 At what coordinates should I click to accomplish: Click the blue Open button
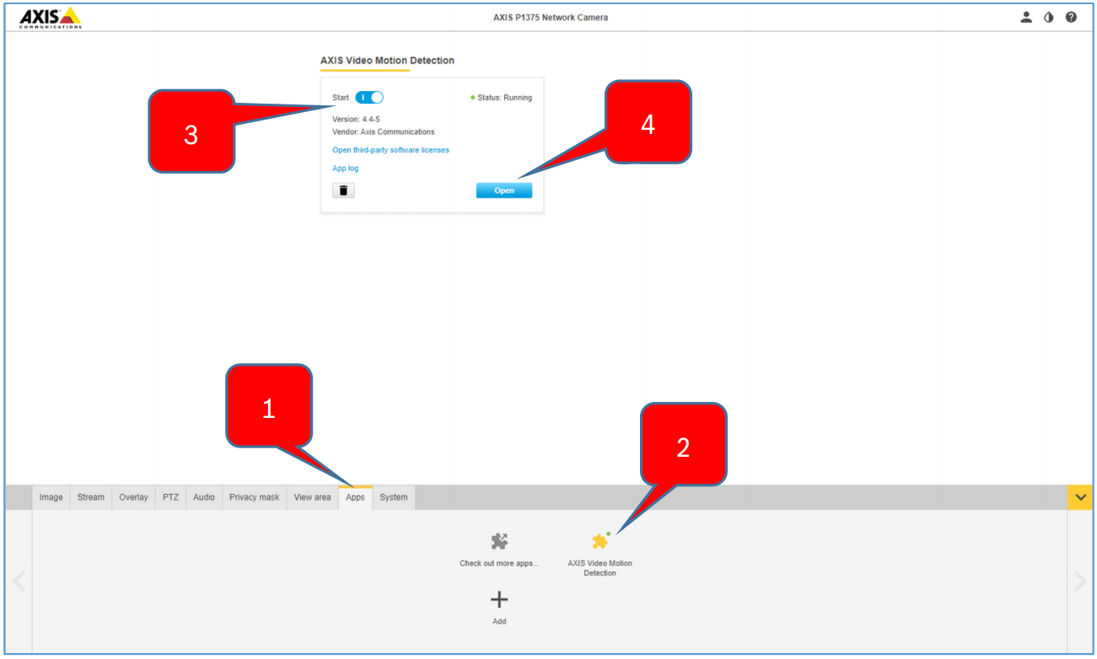[x=504, y=190]
